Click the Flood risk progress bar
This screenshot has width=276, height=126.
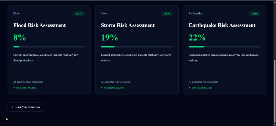point(49,47)
